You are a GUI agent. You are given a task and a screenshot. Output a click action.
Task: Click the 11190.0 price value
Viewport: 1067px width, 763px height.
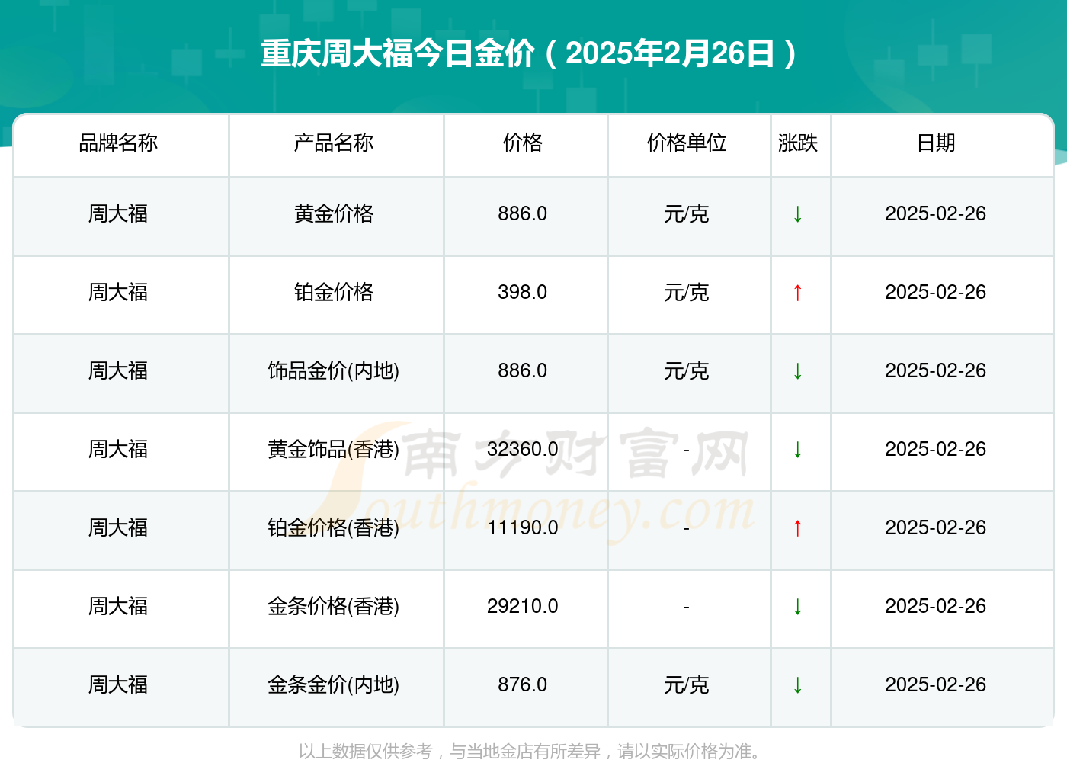(x=523, y=528)
